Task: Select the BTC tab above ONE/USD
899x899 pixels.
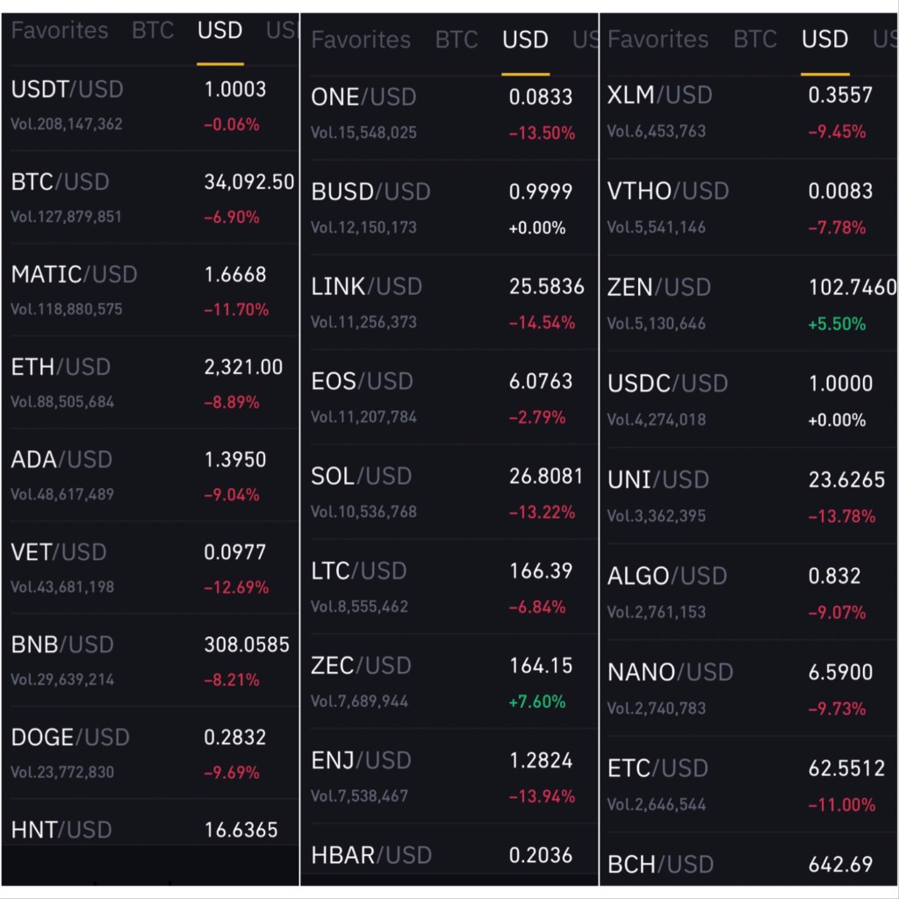Action: point(457,40)
